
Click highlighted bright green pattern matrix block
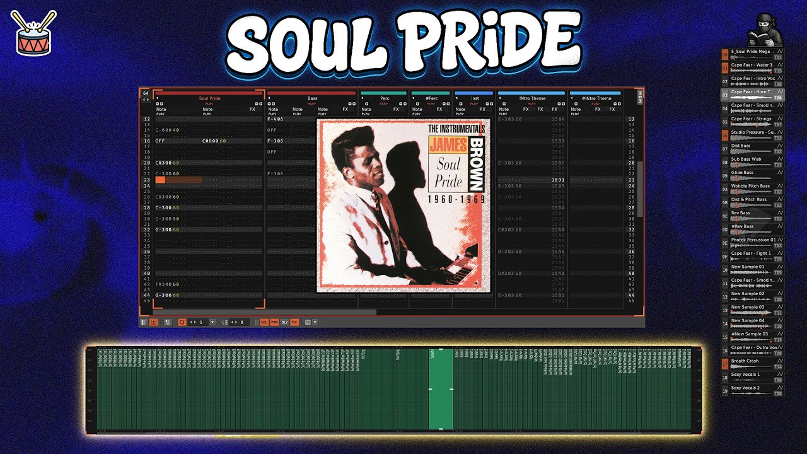click(x=441, y=389)
